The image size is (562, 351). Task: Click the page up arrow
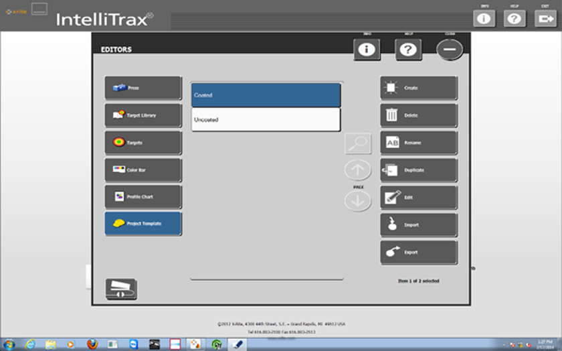(358, 169)
